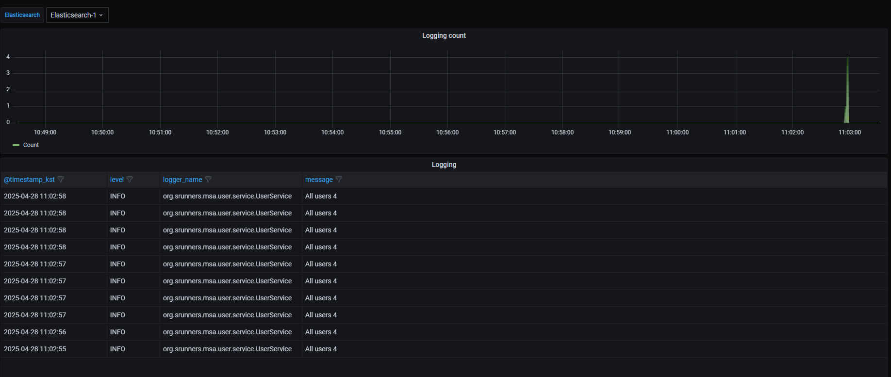
Task: Open the Elasticsearch-1 variable dropdown
Action: click(77, 15)
